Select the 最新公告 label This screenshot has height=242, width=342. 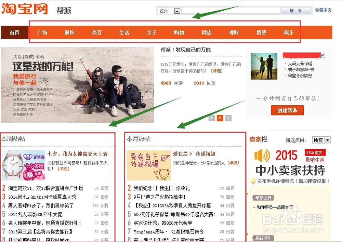pos(263,198)
